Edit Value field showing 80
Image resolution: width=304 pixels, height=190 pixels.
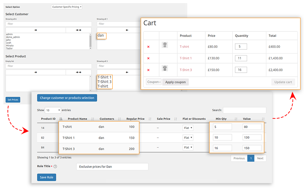[x=252, y=127]
